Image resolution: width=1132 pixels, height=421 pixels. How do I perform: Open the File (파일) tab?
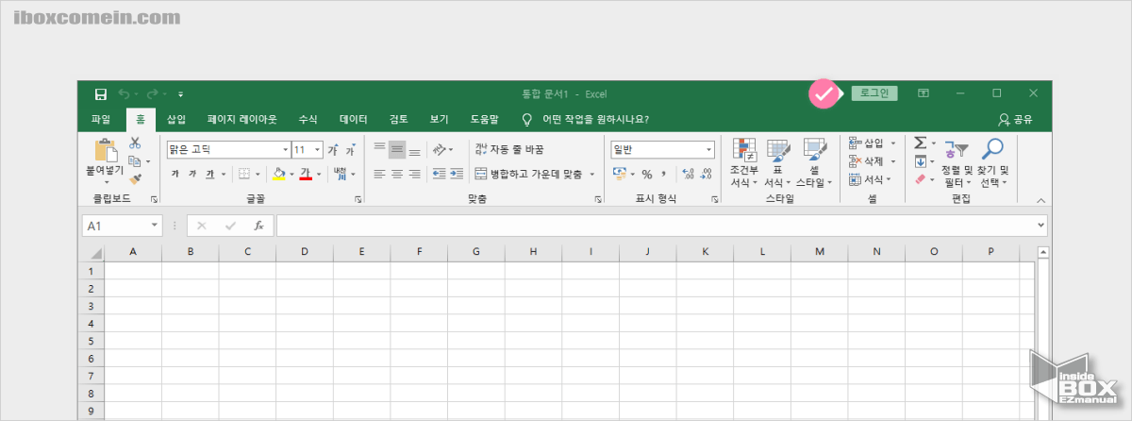click(x=101, y=119)
